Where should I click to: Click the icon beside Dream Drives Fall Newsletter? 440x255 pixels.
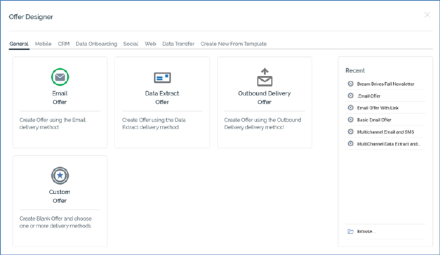pyautogui.click(x=350, y=84)
